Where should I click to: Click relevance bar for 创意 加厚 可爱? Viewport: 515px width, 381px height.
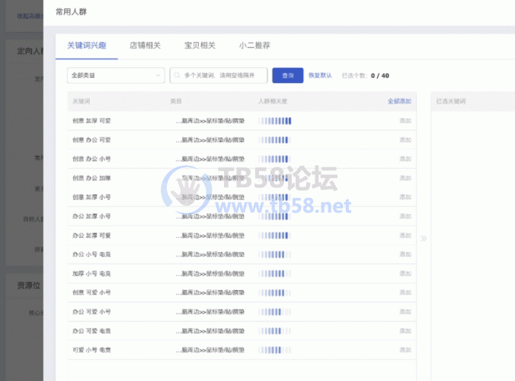coord(275,120)
